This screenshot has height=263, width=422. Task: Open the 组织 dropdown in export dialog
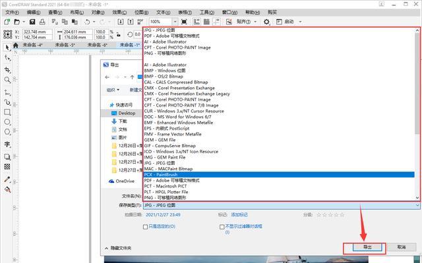click(x=113, y=90)
